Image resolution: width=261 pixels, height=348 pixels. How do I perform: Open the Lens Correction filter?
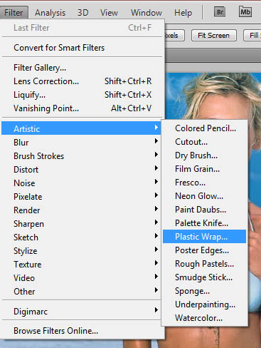click(x=82, y=81)
